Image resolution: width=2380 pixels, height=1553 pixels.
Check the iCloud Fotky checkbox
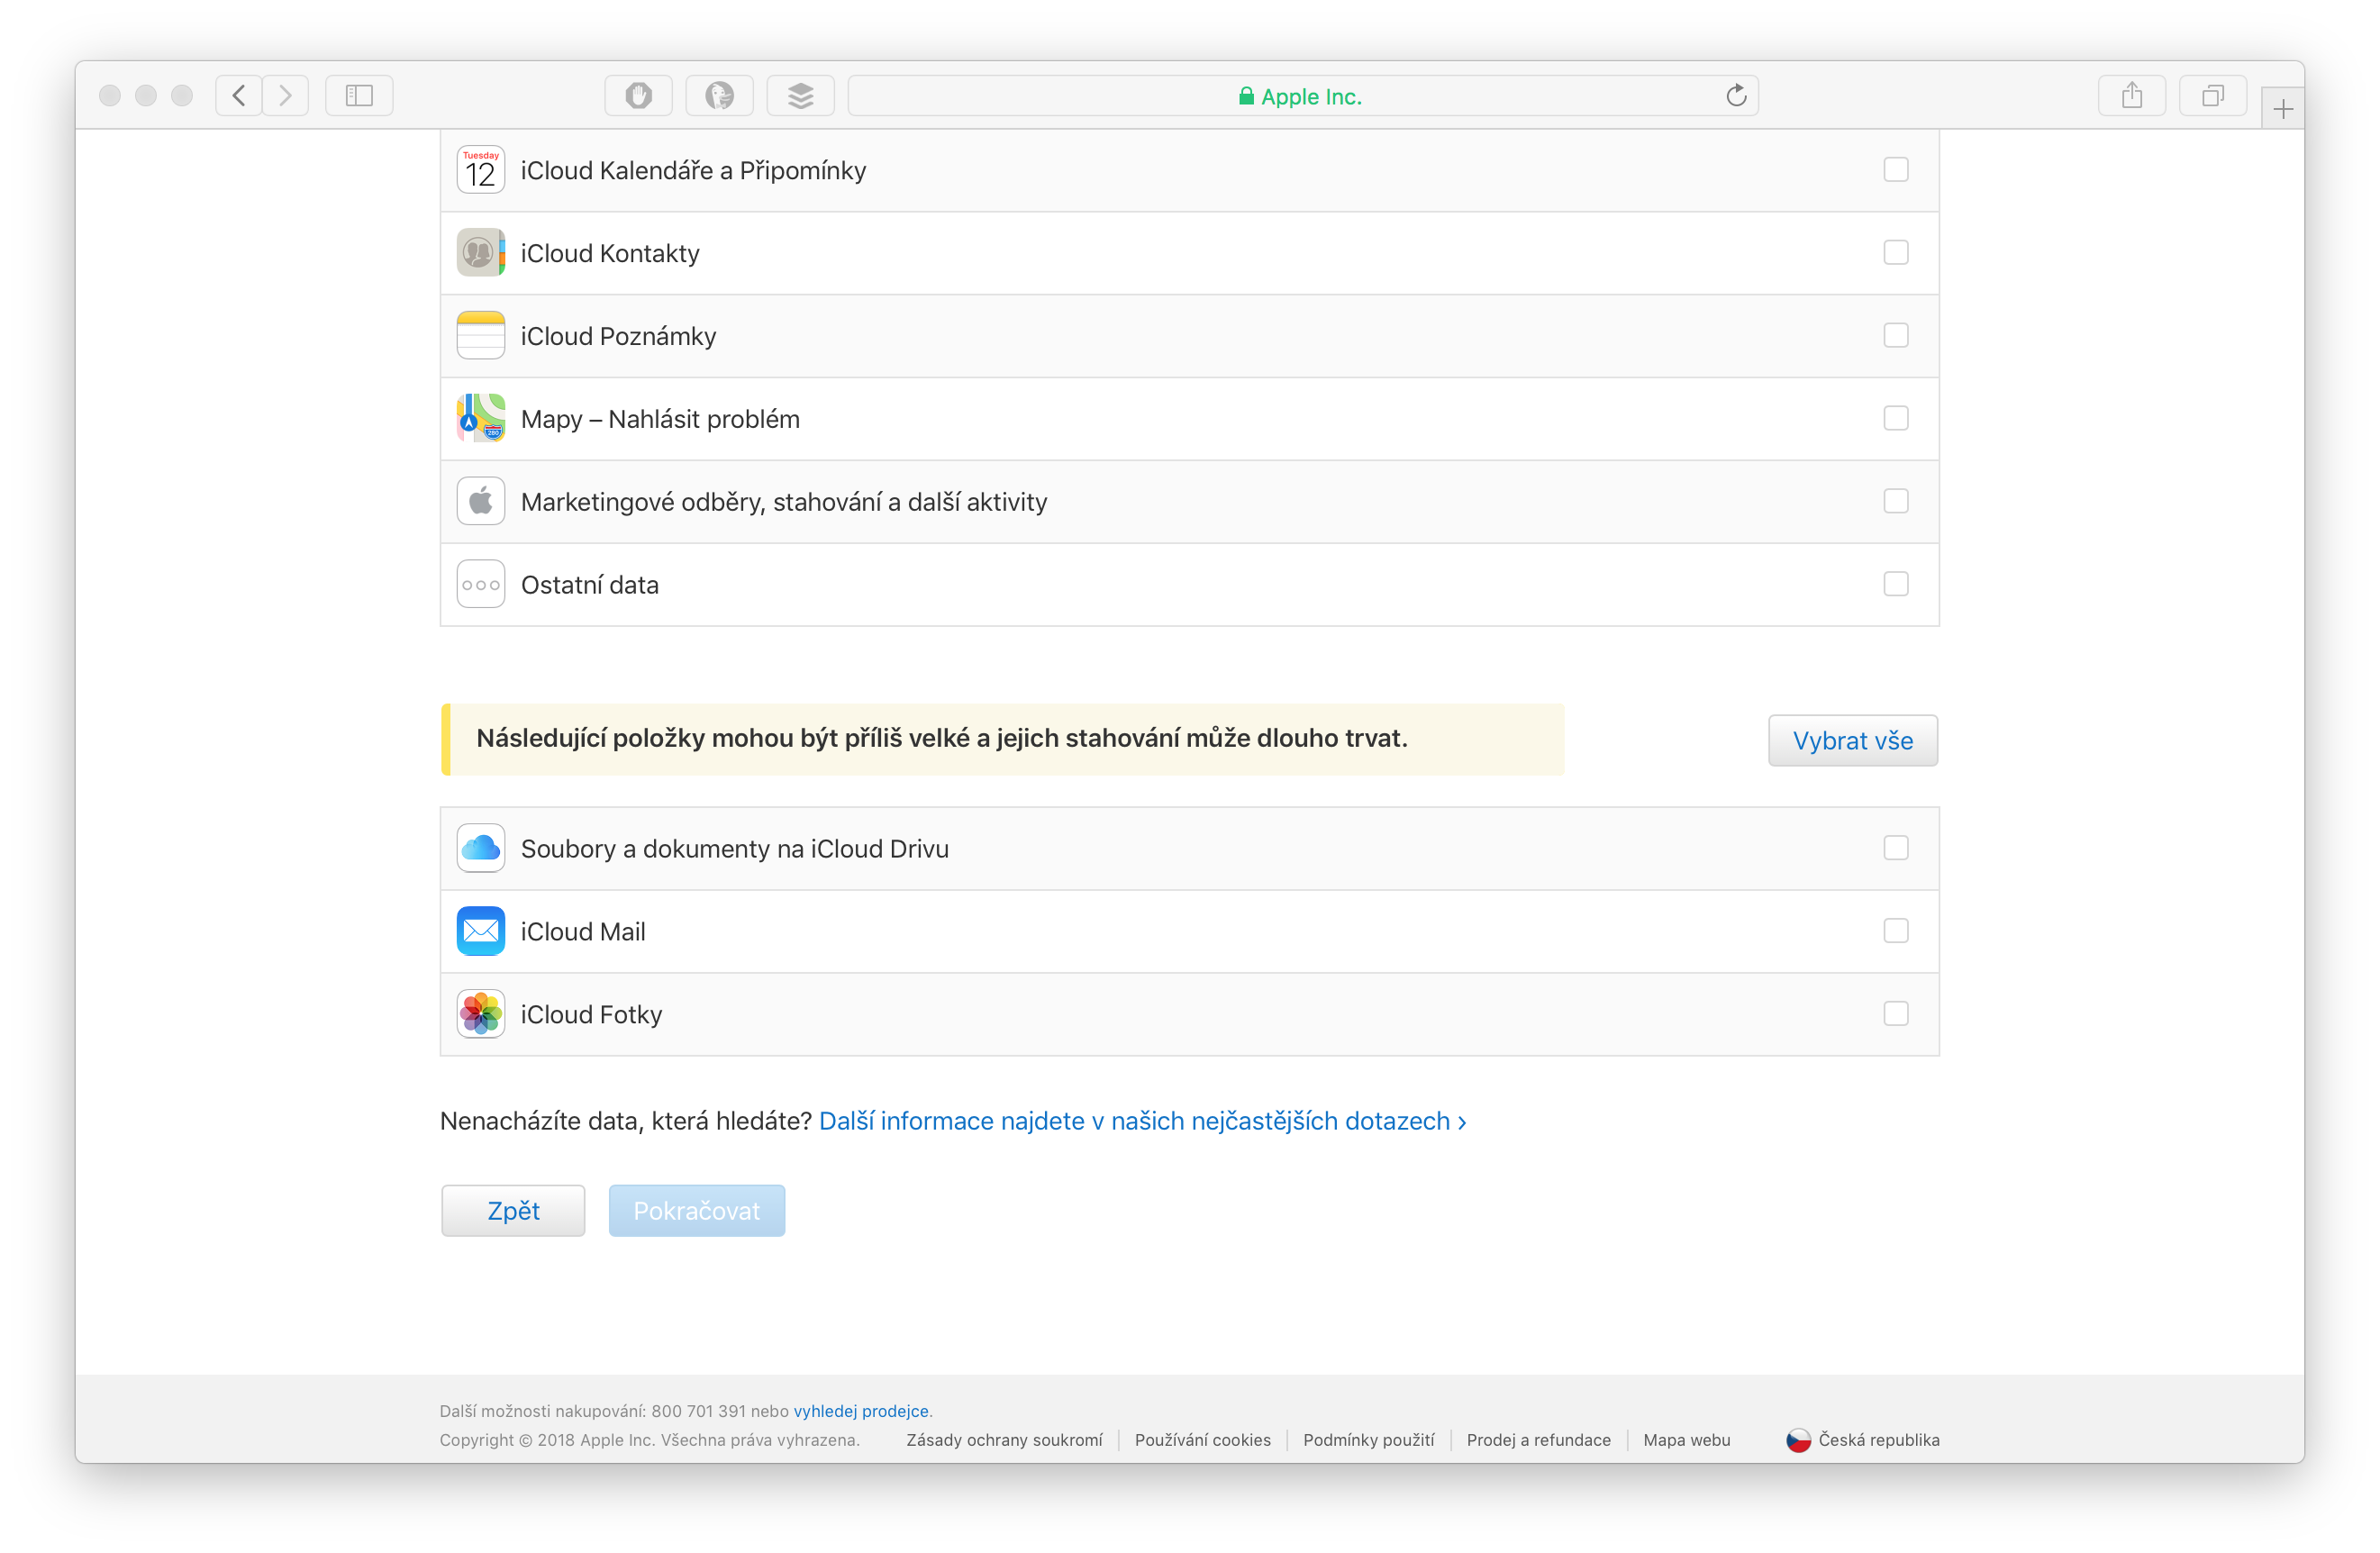pos(1896,1015)
